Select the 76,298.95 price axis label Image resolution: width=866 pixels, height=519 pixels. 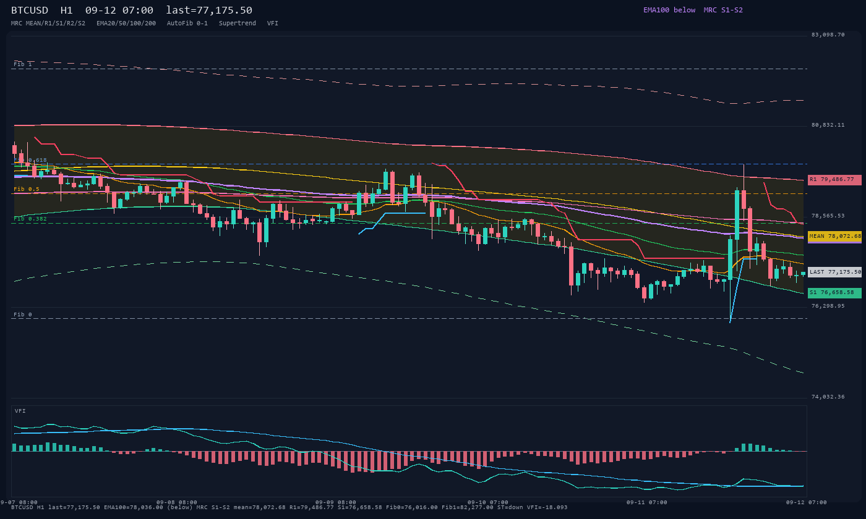[x=828, y=306]
